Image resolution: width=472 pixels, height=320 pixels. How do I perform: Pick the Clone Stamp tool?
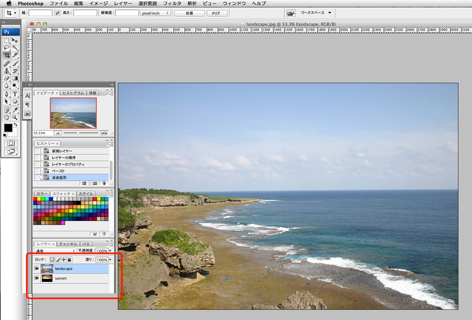(x=7, y=71)
